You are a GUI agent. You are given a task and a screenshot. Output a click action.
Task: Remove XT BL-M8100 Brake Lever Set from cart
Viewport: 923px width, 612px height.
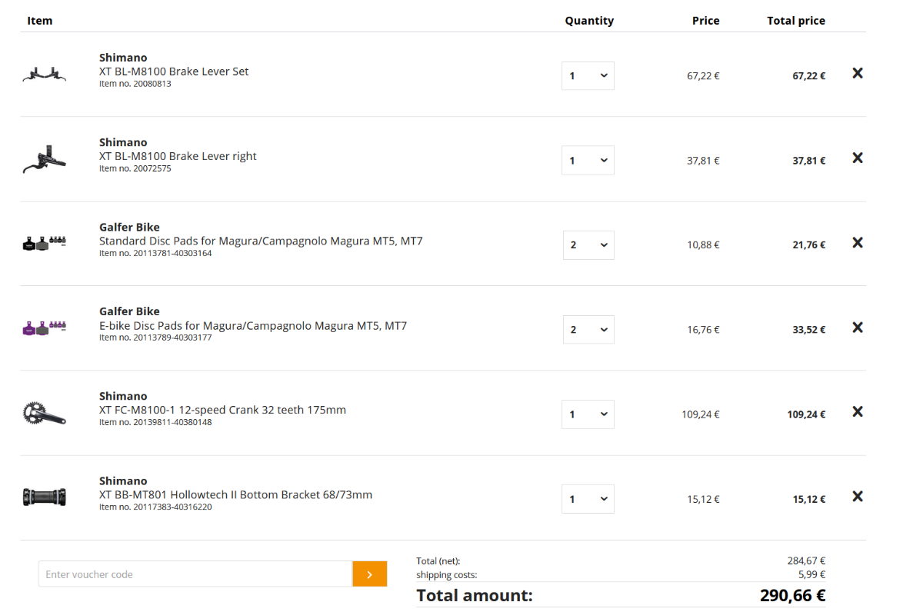click(x=858, y=74)
